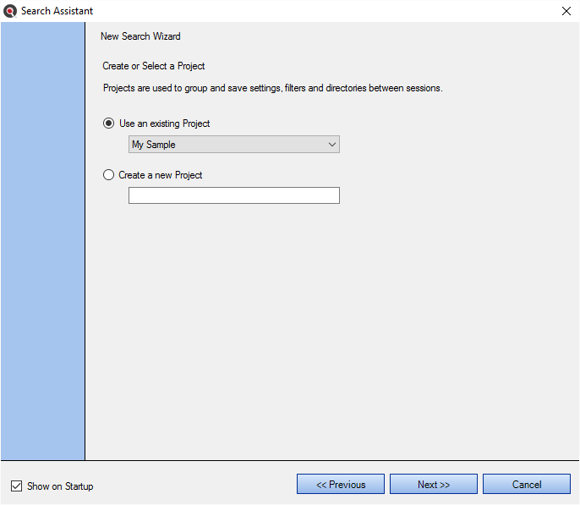
Task: Toggle the Show on Startup checkbox
Action: [16, 486]
